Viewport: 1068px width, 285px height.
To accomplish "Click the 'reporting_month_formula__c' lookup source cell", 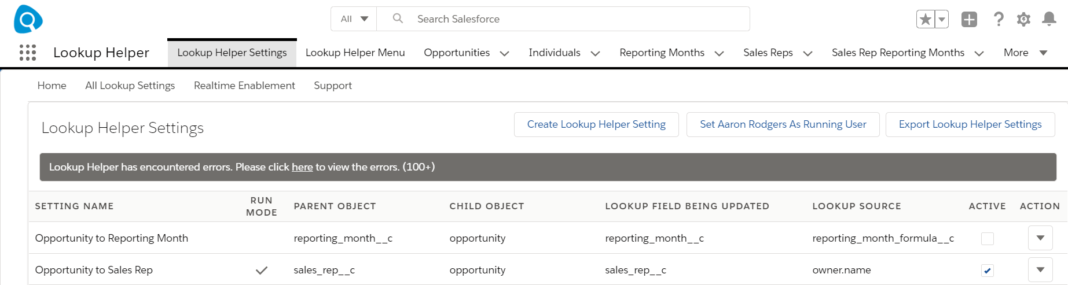I will [x=883, y=238].
